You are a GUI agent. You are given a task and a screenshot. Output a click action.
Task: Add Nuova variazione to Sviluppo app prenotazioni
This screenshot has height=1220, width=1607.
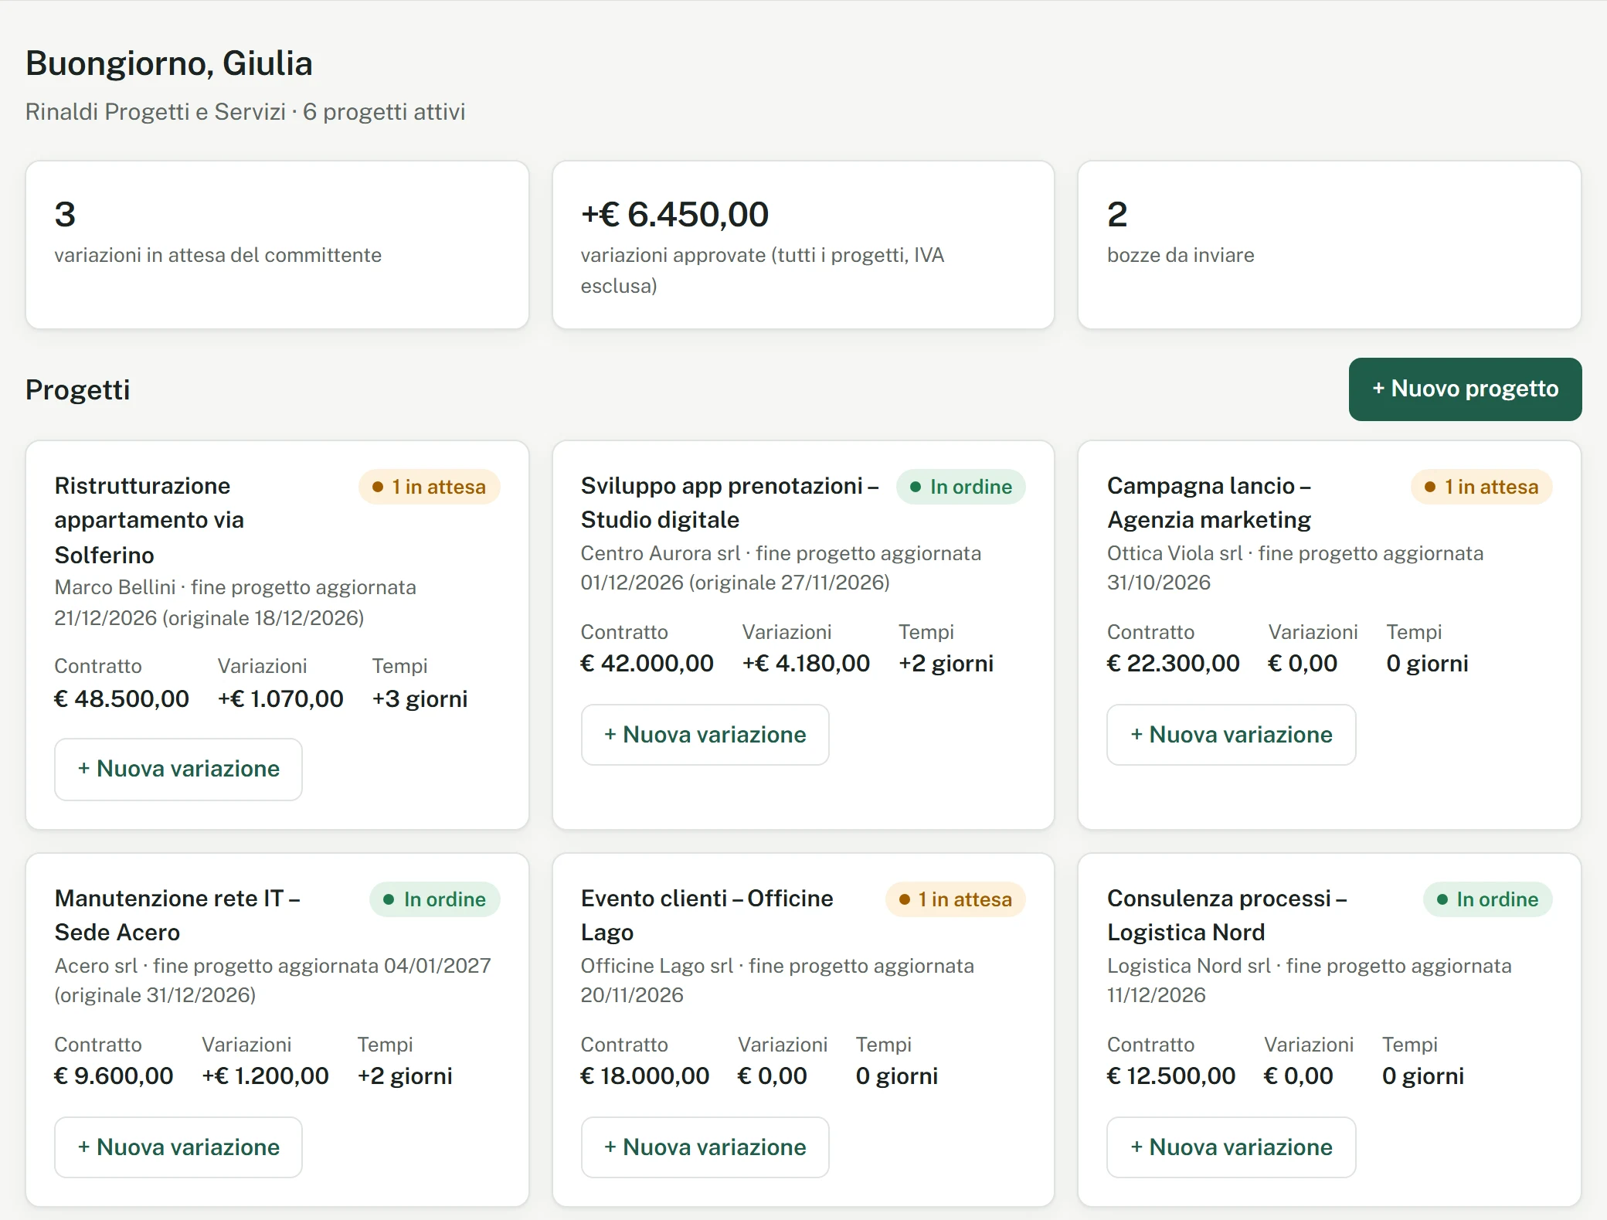click(705, 735)
